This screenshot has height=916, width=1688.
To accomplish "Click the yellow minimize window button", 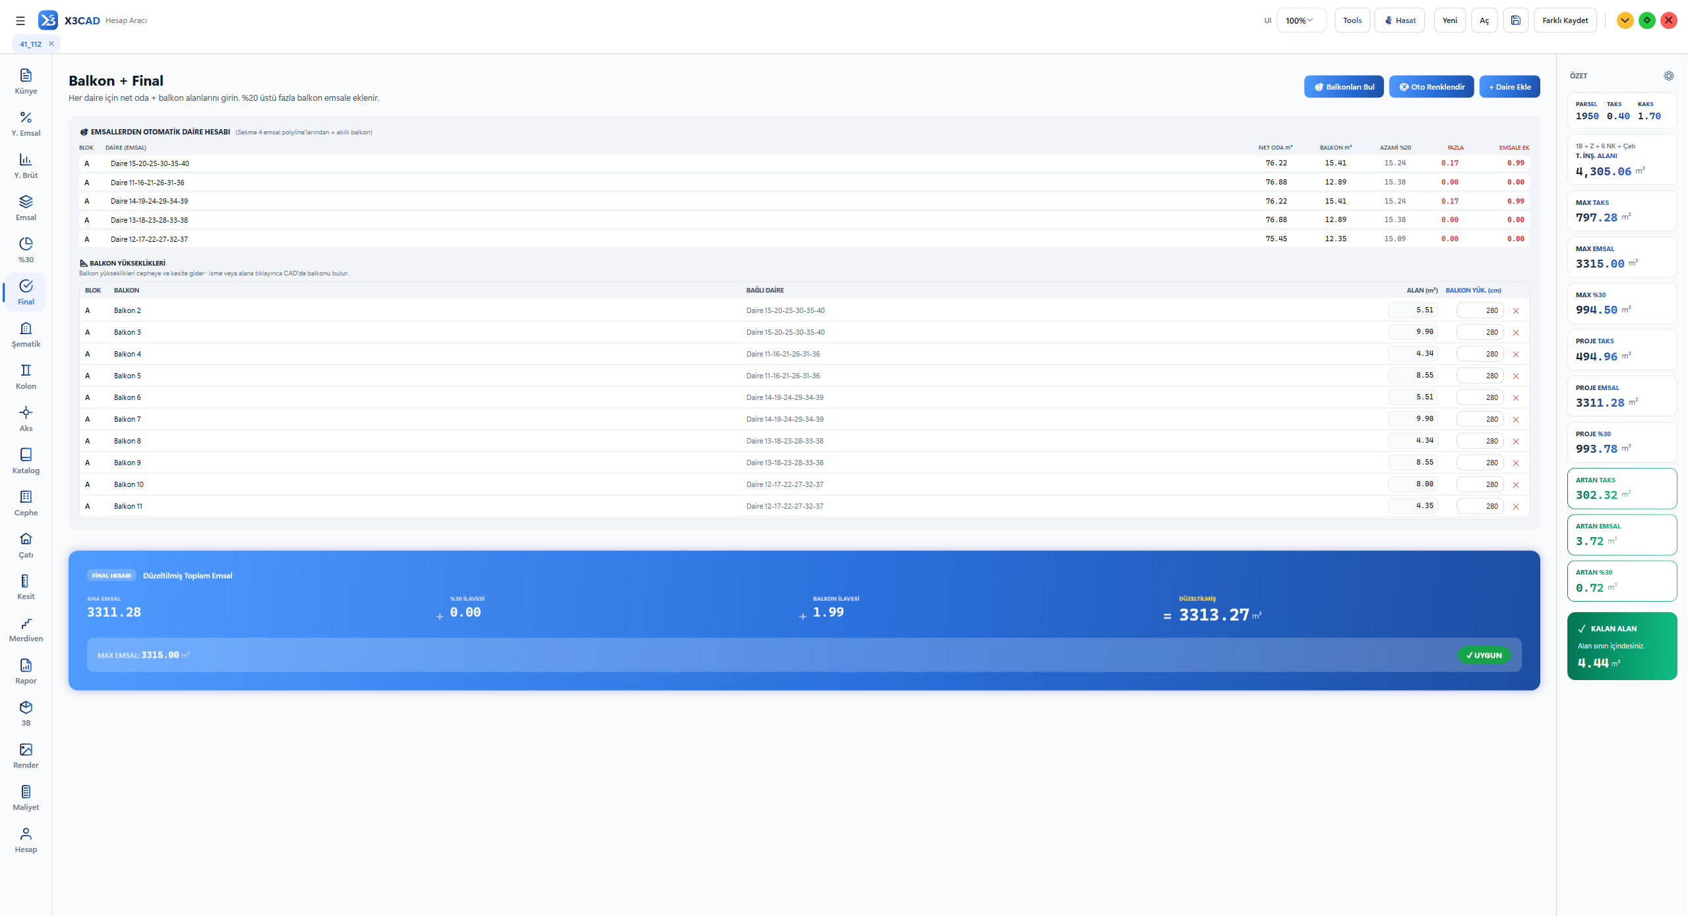I will click(x=1625, y=20).
